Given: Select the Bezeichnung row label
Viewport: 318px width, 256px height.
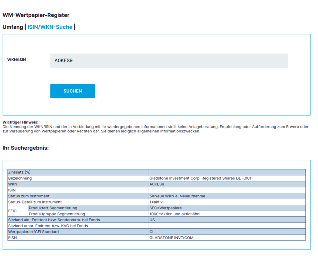Looking at the screenshot, I should pos(20,178).
